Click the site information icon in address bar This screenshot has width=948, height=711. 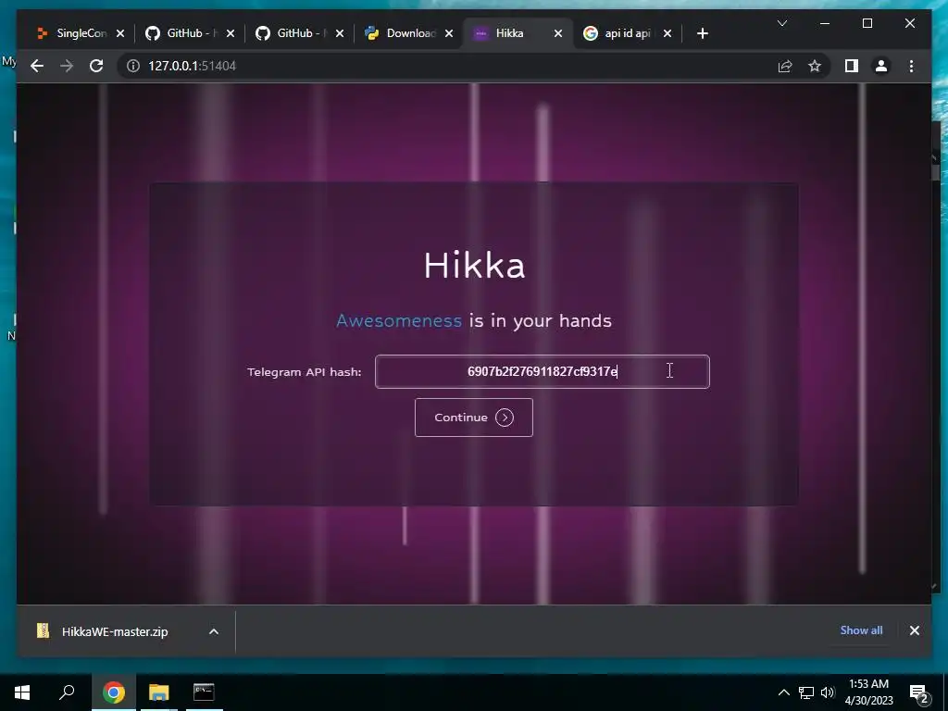click(133, 66)
